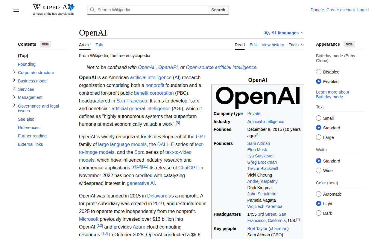Select the Read tab
Screen dimensions: 383x239
(x=240, y=45)
